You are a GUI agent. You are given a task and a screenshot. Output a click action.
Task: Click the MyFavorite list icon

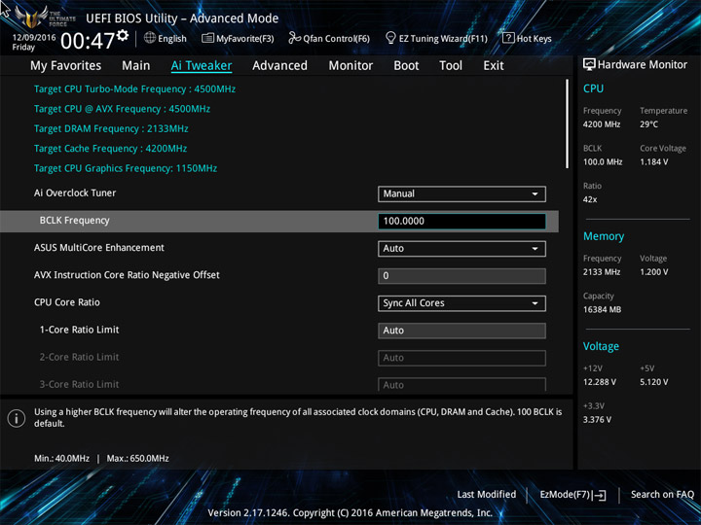pyautogui.click(x=207, y=38)
